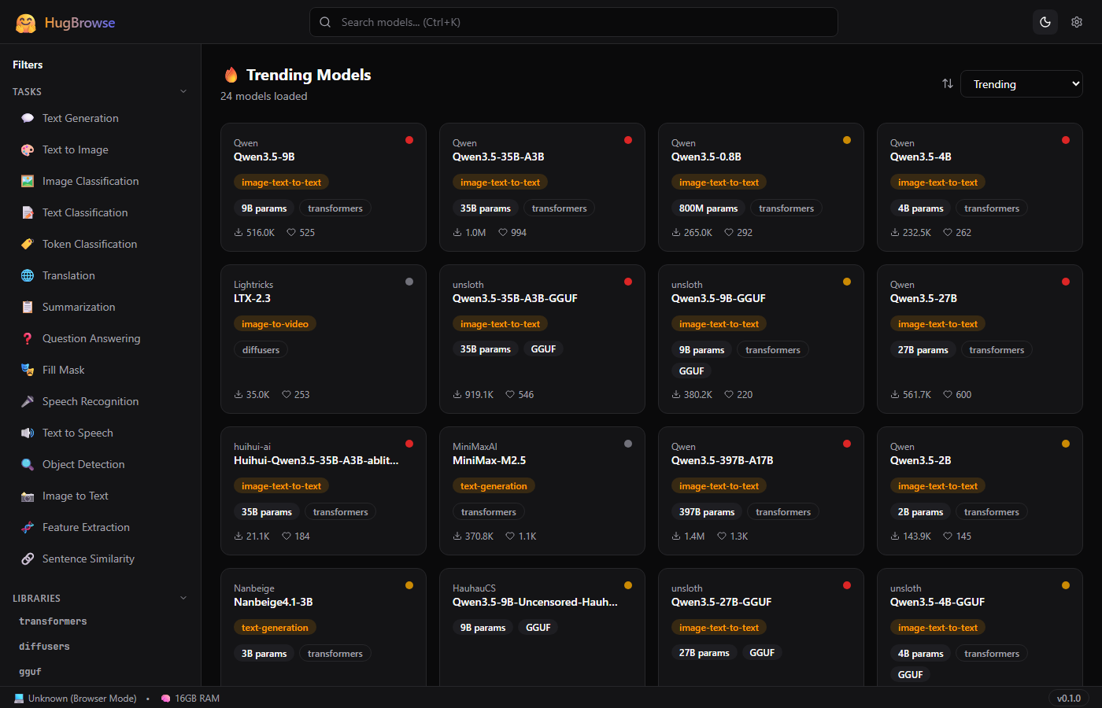
Task: Open settings via the gear icon
Action: (x=1077, y=21)
